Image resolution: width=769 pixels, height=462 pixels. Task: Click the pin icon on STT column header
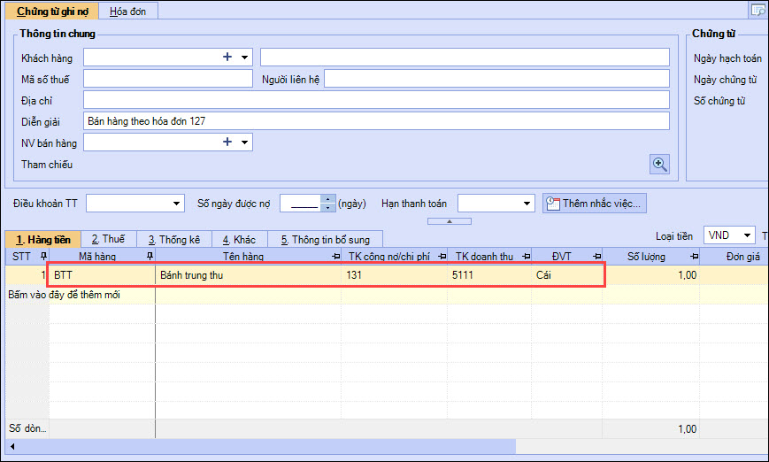coord(43,257)
